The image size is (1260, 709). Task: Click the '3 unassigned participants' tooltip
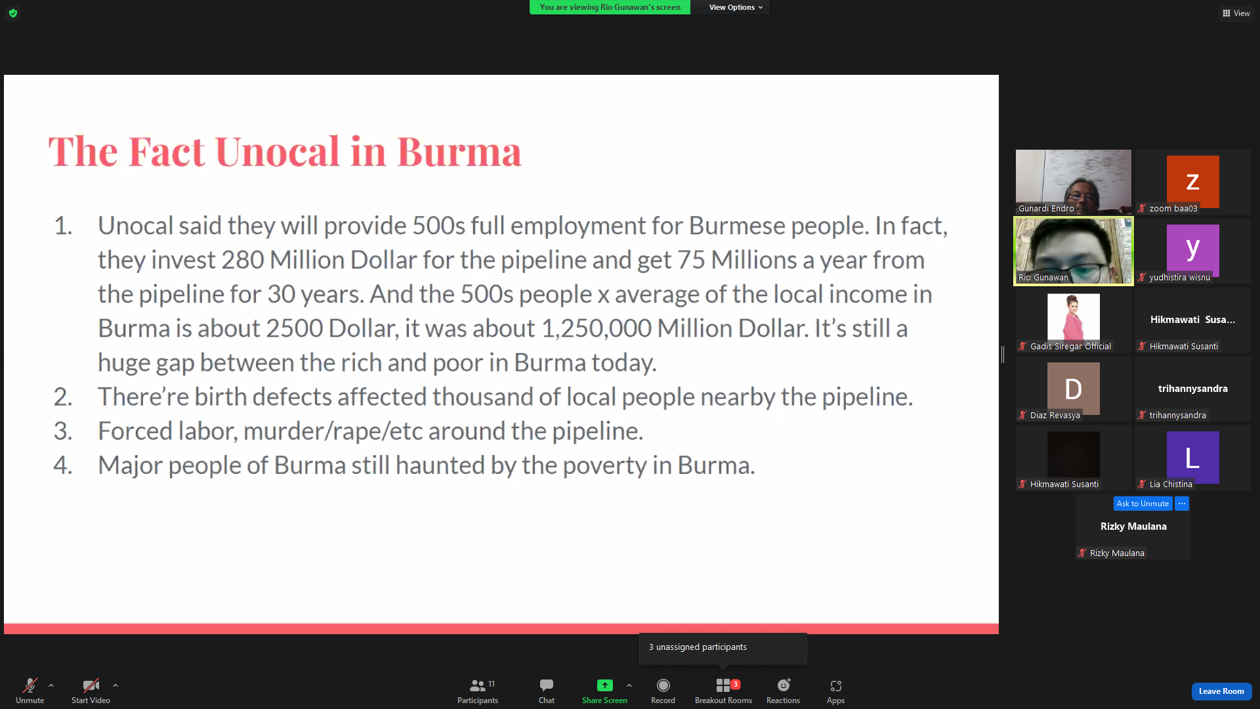(723, 647)
